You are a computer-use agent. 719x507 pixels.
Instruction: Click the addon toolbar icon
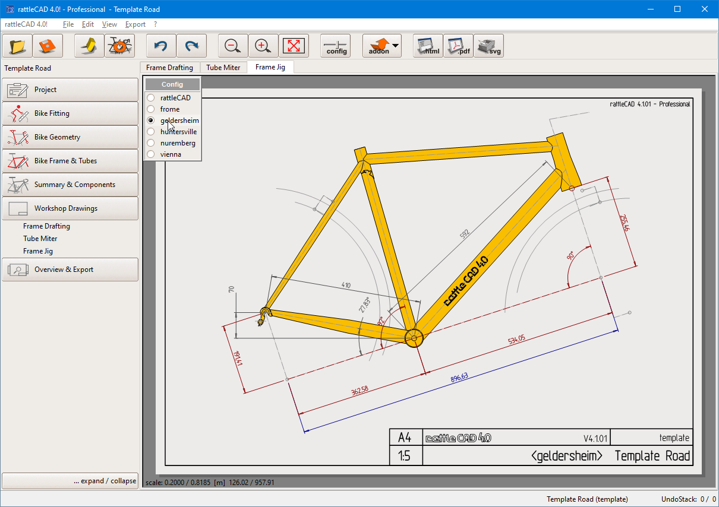pos(377,46)
